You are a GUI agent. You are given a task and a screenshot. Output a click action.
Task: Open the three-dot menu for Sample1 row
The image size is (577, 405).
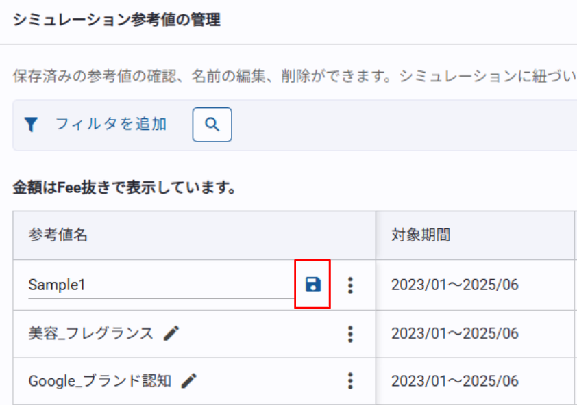click(x=350, y=285)
